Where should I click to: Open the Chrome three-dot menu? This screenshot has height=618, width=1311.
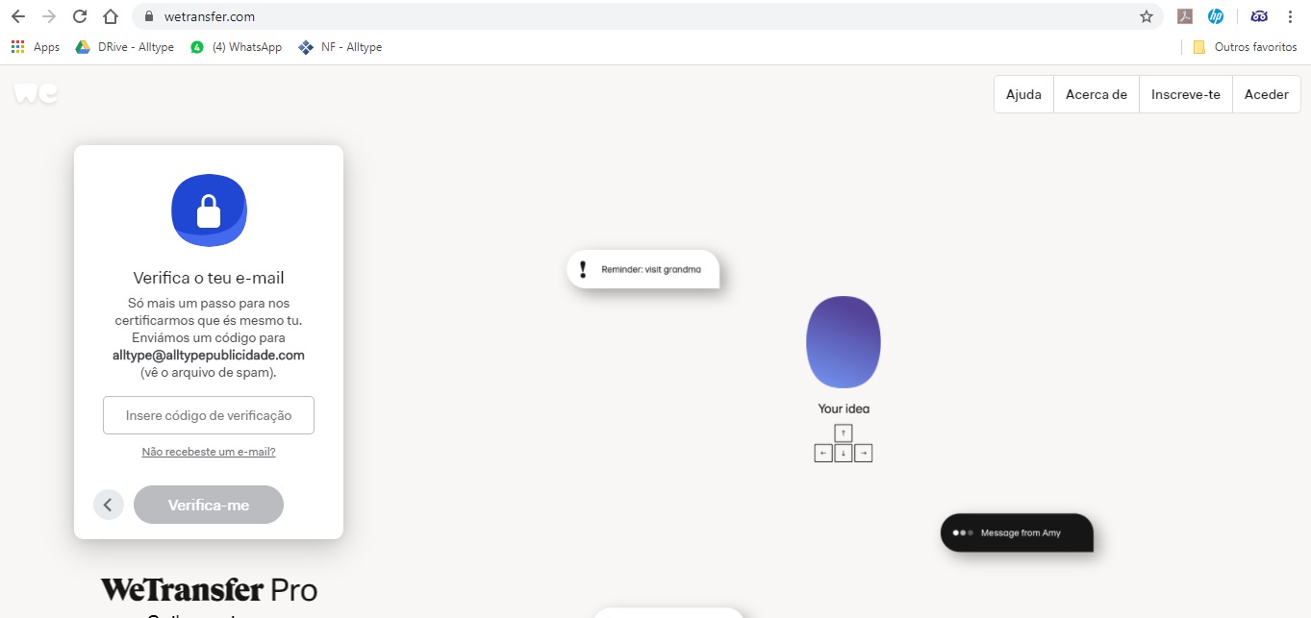(x=1290, y=16)
